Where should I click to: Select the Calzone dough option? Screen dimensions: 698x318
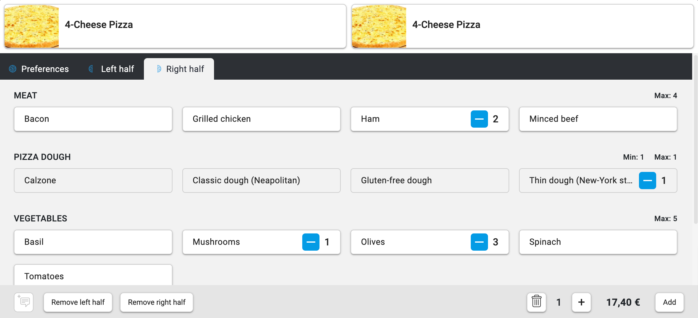(x=93, y=181)
